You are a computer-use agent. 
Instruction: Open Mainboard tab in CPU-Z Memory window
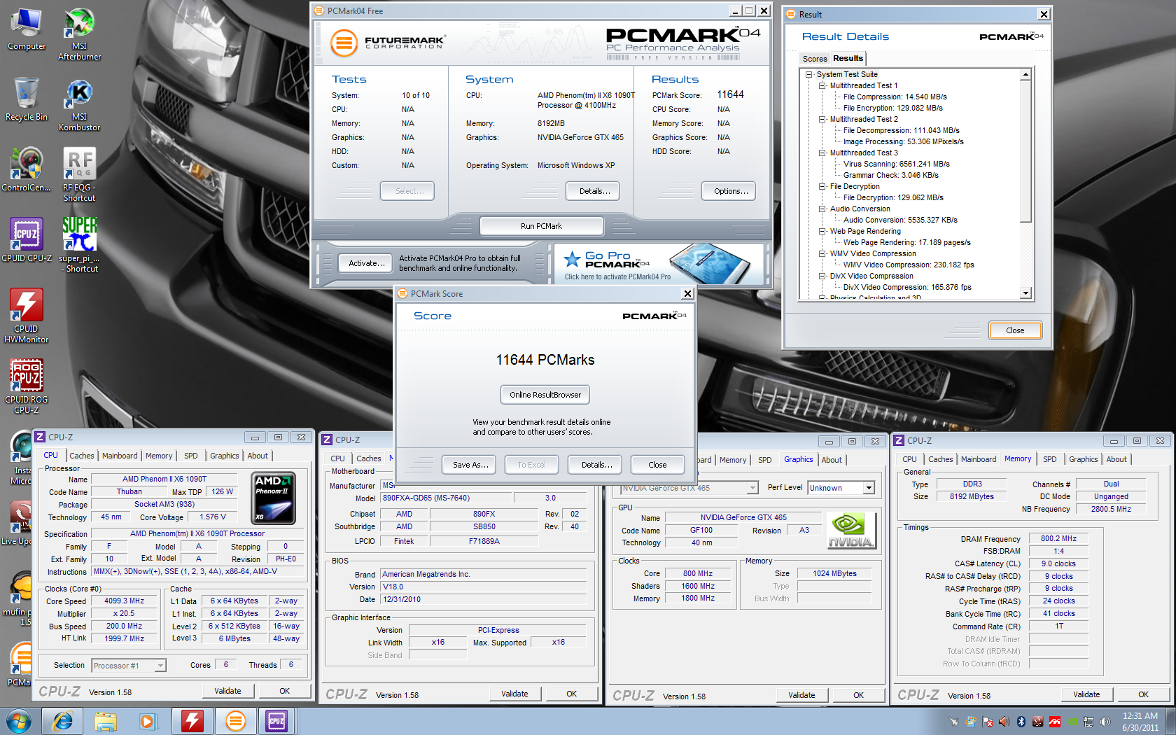(x=978, y=459)
